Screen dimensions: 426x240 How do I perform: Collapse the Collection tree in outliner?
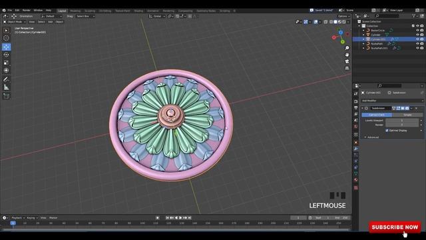(x=359, y=26)
